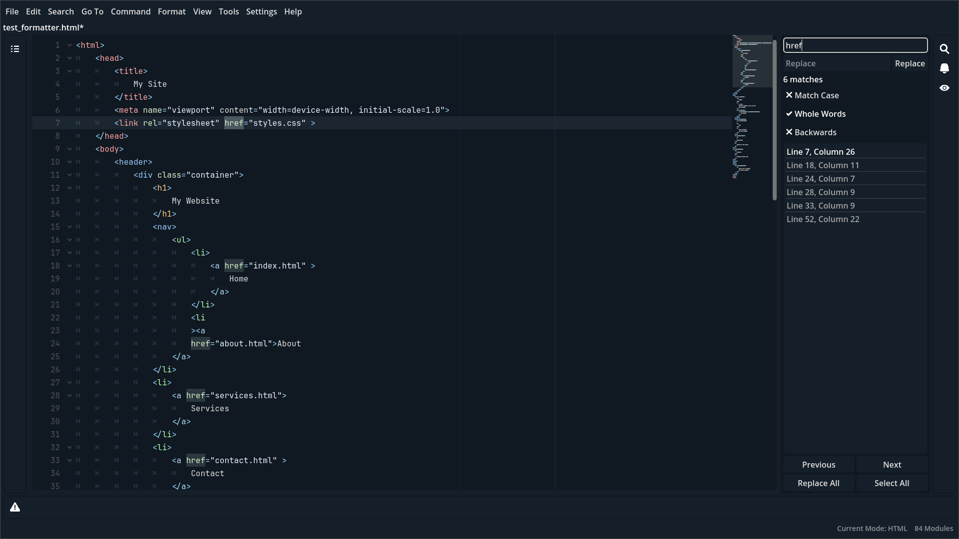Collapse the ul fold arrow on line 16
This screenshot has height=539, width=959.
pyautogui.click(x=69, y=240)
